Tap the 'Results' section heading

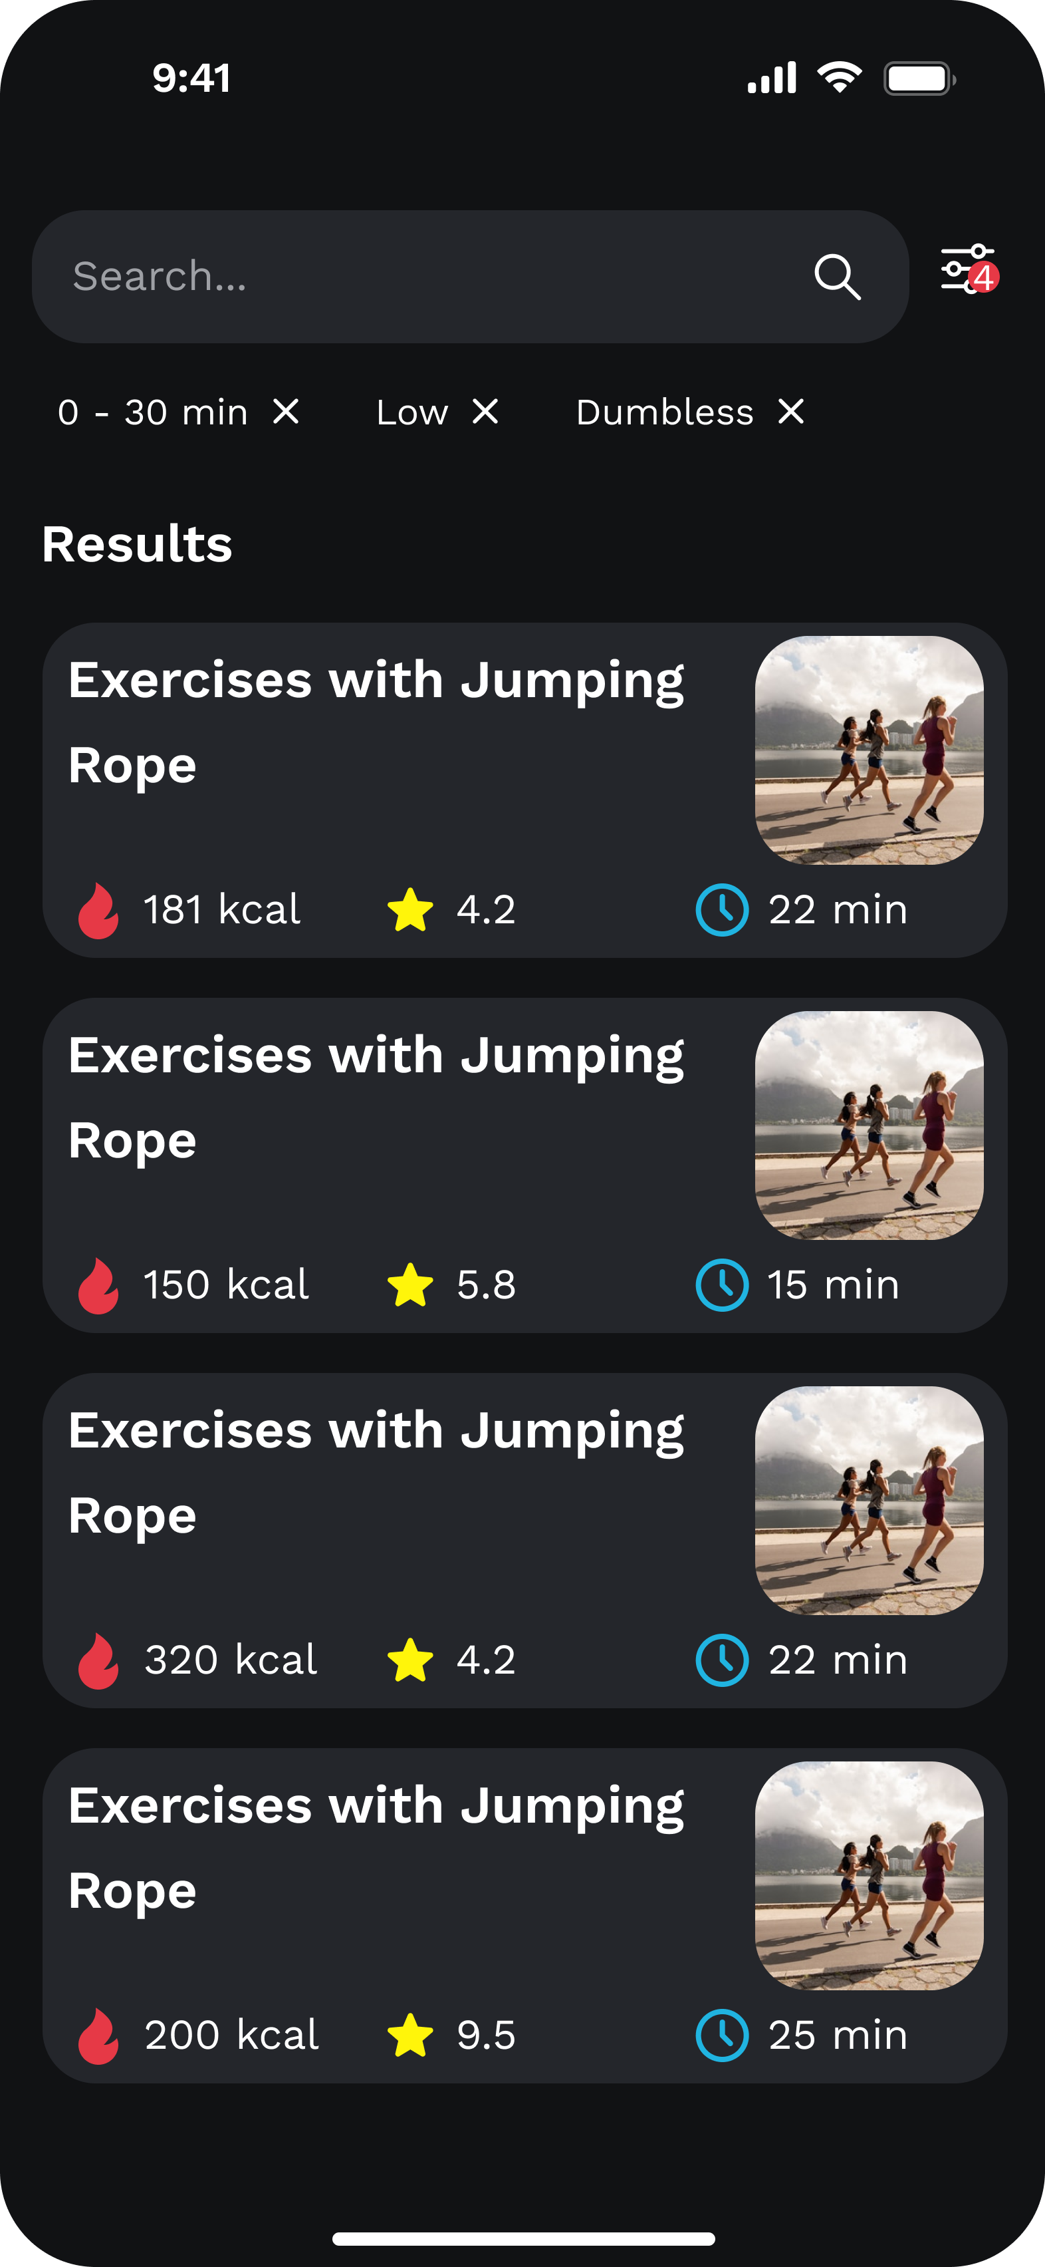137,544
